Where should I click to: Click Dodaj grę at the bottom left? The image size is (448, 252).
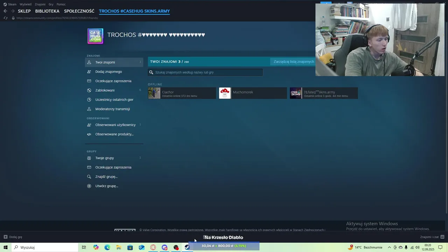[x=13, y=237]
